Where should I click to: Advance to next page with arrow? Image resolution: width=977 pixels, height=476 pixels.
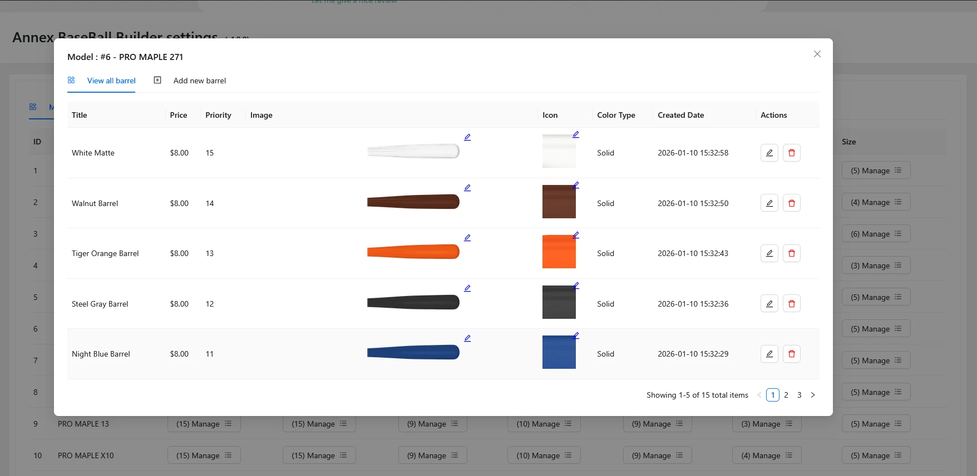point(812,395)
